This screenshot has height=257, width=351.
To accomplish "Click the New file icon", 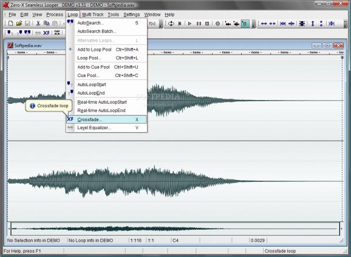I will tap(10, 23).
